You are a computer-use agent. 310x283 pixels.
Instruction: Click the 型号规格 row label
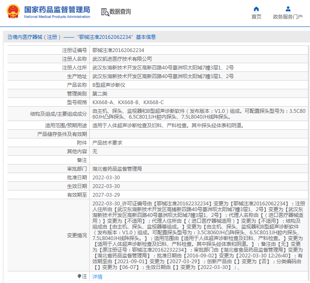(77, 102)
